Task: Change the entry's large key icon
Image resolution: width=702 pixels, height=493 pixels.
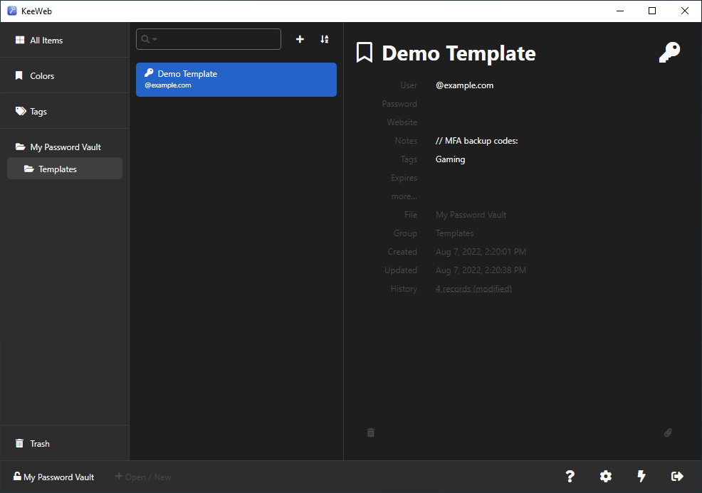Action: (670, 53)
